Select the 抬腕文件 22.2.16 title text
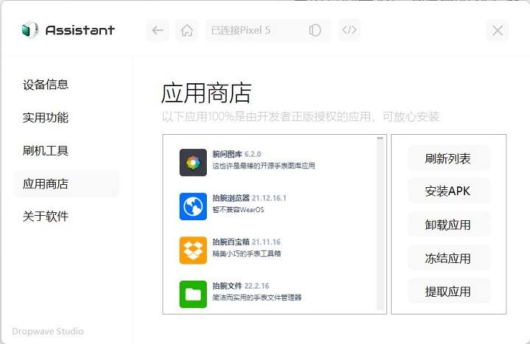 tap(241, 286)
